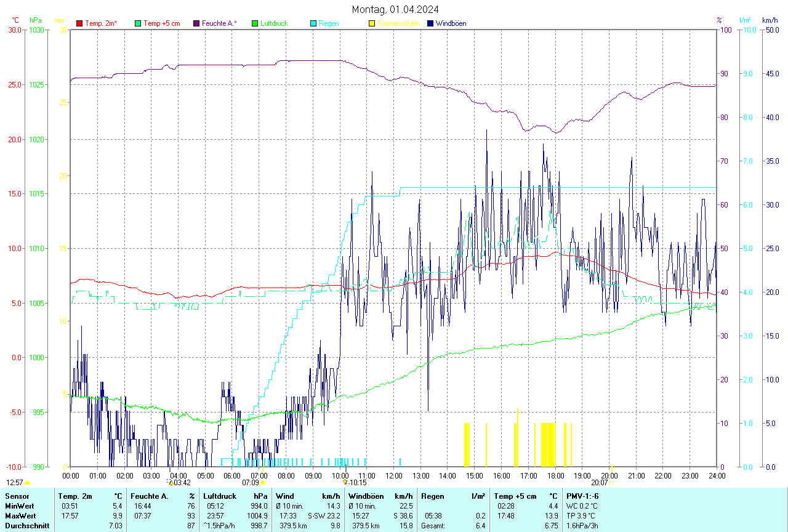Viewport: 788px width, 532px height.
Task: Click the average temperature value 7.03
Action: click(116, 526)
